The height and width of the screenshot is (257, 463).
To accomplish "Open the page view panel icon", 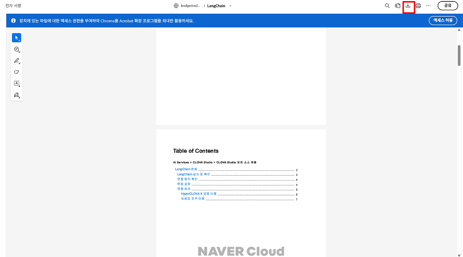I will (398, 6).
